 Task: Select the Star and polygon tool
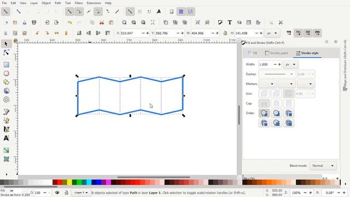[x=6, y=82]
